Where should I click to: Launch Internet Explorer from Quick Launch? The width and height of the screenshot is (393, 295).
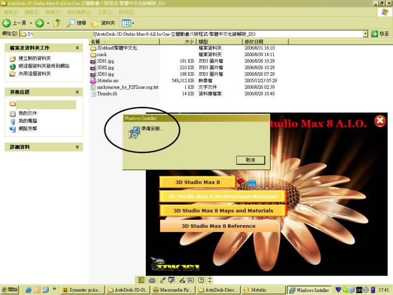28,290
